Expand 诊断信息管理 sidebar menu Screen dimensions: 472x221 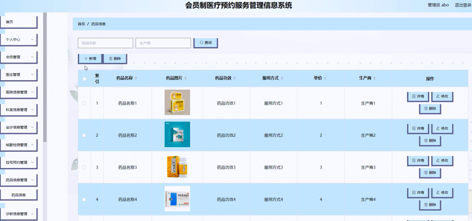tap(19, 214)
